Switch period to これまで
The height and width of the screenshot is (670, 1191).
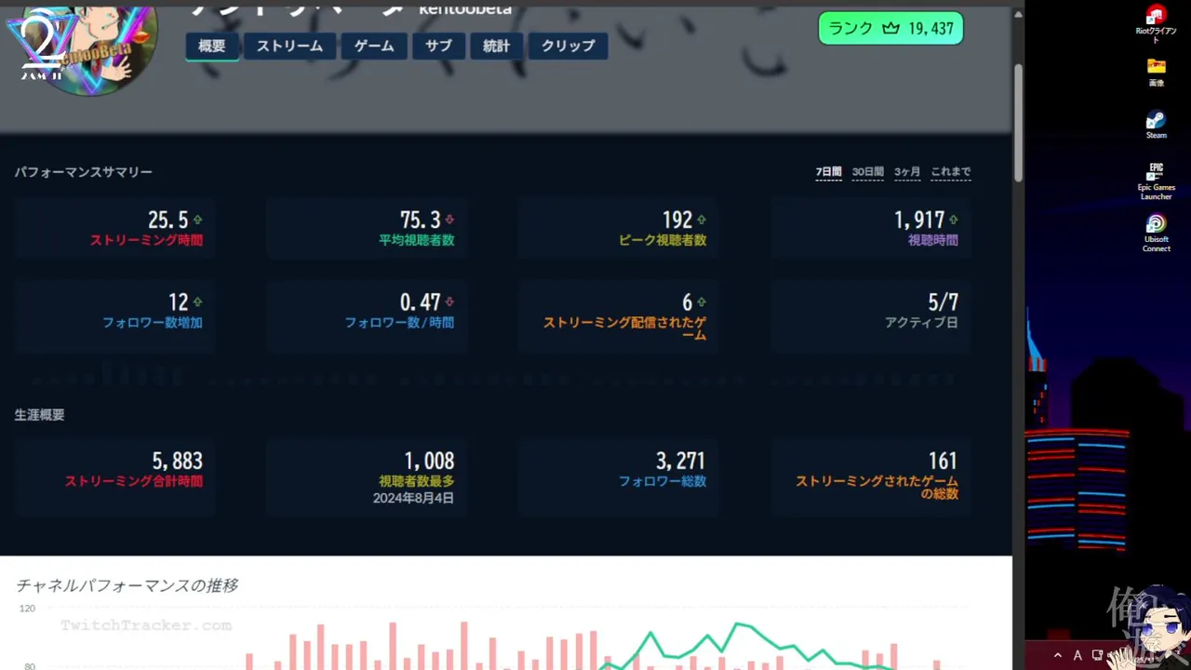[950, 172]
